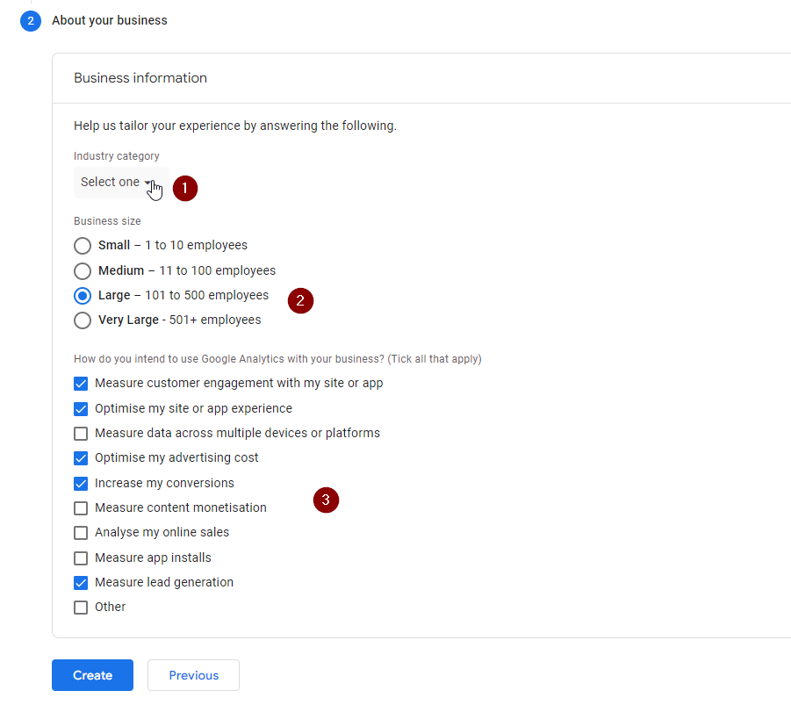Go back with the Previous button

click(x=193, y=675)
